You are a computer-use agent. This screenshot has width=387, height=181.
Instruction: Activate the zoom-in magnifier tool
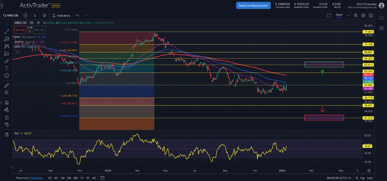click(6, 92)
